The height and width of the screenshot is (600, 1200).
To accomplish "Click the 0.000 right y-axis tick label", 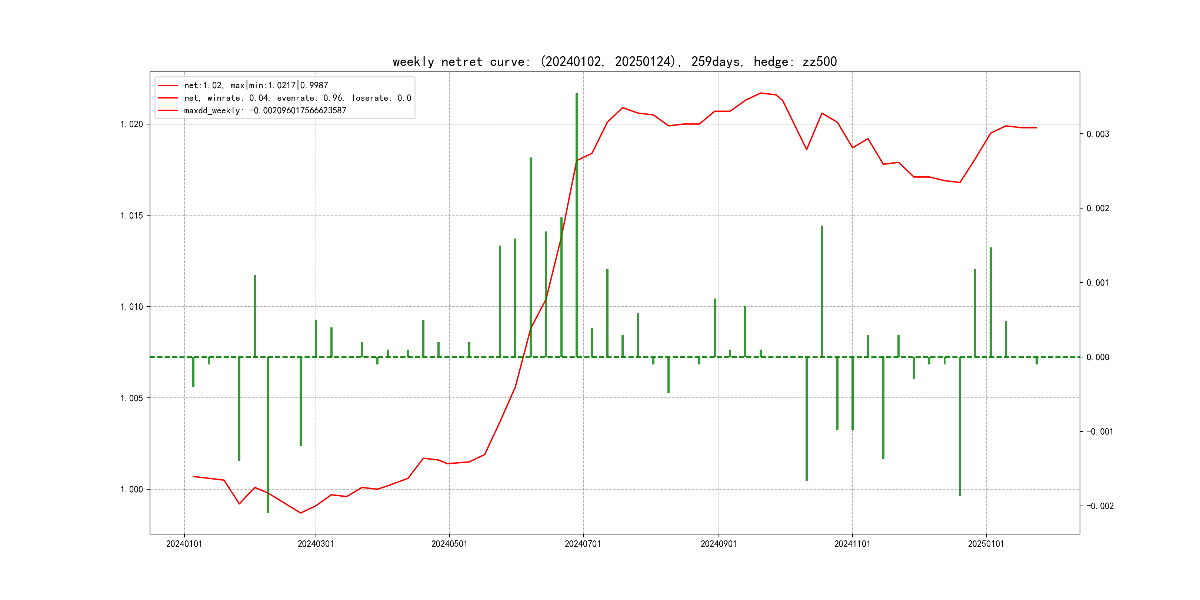I will tap(1097, 357).
